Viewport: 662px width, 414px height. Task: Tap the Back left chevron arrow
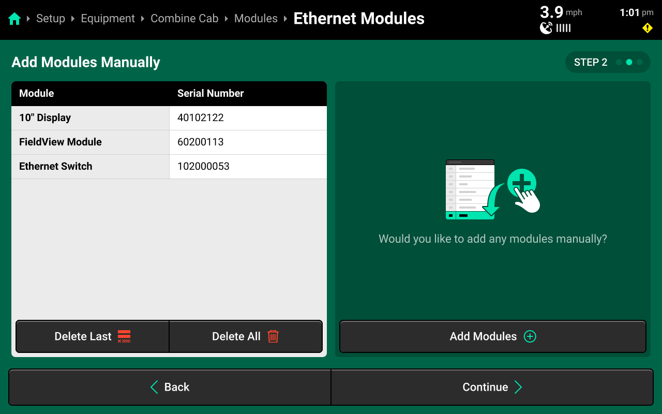pyautogui.click(x=154, y=387)
